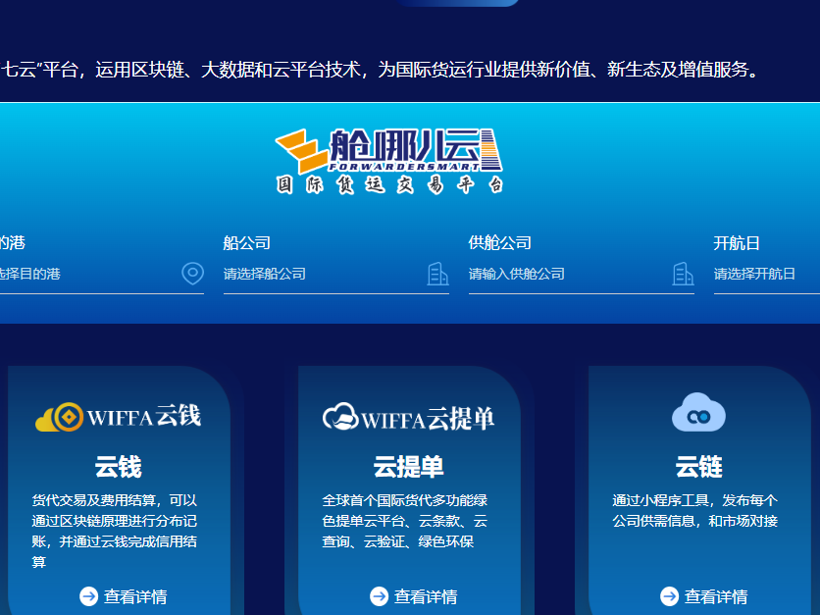This screenshot has height=615, width=820.
Task: Click the 云提单 card heading
Action: click(x=408, y=467)
